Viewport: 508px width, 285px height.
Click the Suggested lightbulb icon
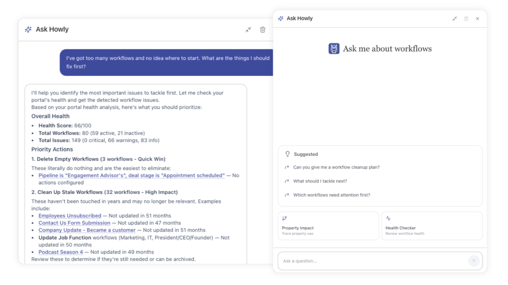[x=287, y=154]
